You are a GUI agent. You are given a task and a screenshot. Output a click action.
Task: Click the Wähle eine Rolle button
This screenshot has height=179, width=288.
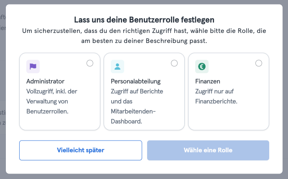click(x=208, y=150)
